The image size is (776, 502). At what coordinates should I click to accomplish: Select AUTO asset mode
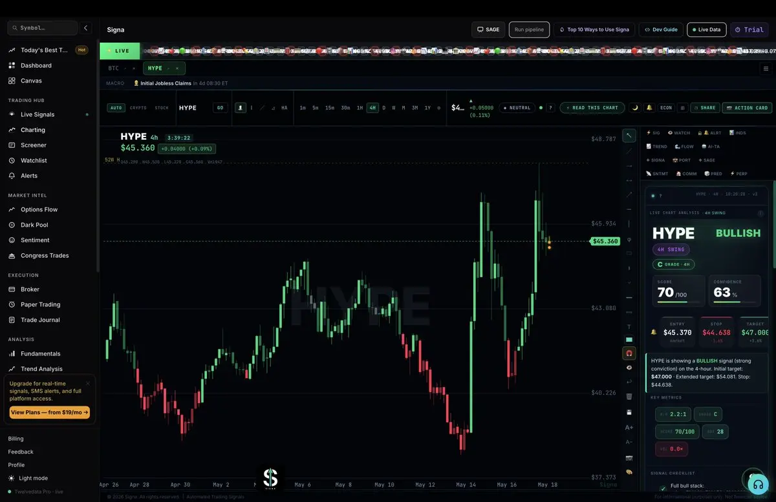(116, 108)
